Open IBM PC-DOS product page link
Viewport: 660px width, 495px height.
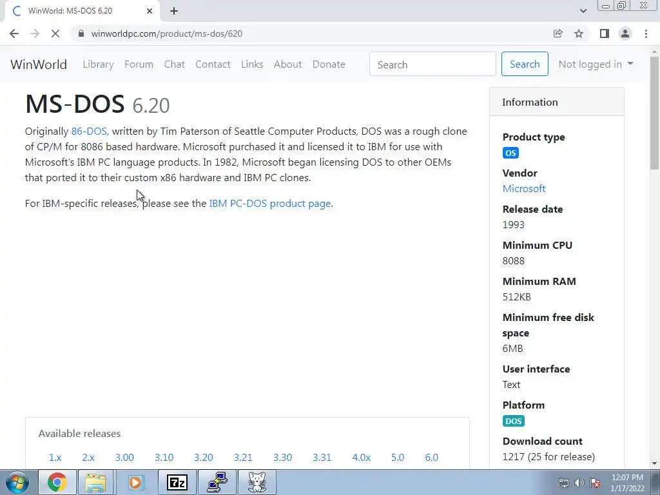click(270, 203)
